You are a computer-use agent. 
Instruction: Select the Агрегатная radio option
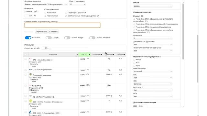pos(45,13)
